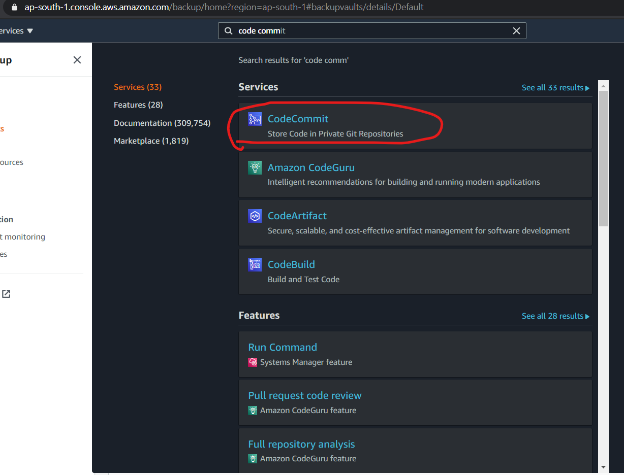
Task: Click the magnifying glass search icon
Action: point(229,31)
